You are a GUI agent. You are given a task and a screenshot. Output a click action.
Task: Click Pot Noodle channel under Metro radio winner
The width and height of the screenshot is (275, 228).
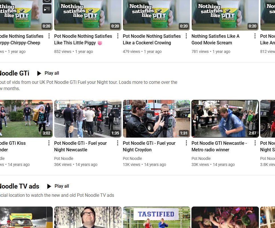tap(201, 158)
